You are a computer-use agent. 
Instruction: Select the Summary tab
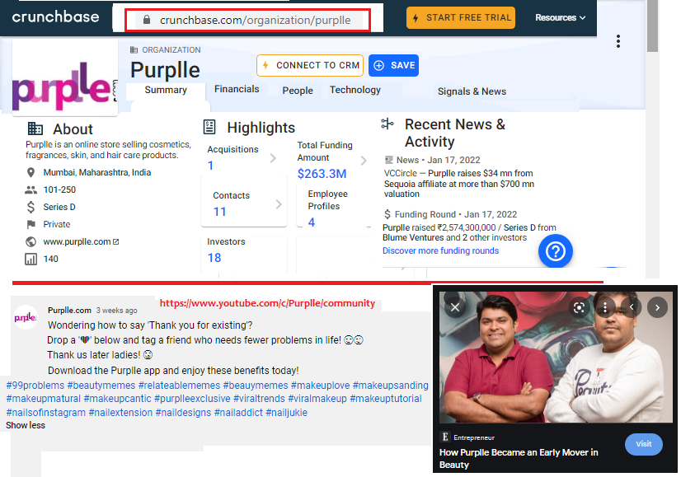(x=166, y=90)
